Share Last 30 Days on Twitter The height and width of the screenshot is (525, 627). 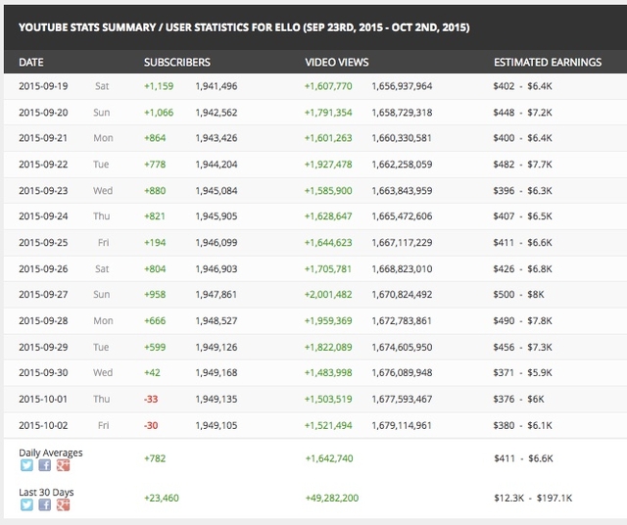[x=26, y=504]
